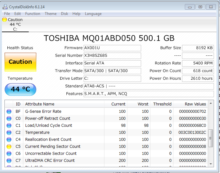Minimize the CrystalDiskInfo window
The width and height of the screenshot is (220, 173).
click(x=190, y=7)
